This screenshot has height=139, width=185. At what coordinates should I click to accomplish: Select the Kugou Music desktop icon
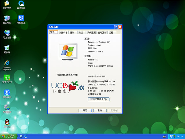(x=7, y=94)
